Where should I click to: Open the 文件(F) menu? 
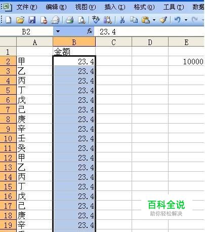(26, 7)
